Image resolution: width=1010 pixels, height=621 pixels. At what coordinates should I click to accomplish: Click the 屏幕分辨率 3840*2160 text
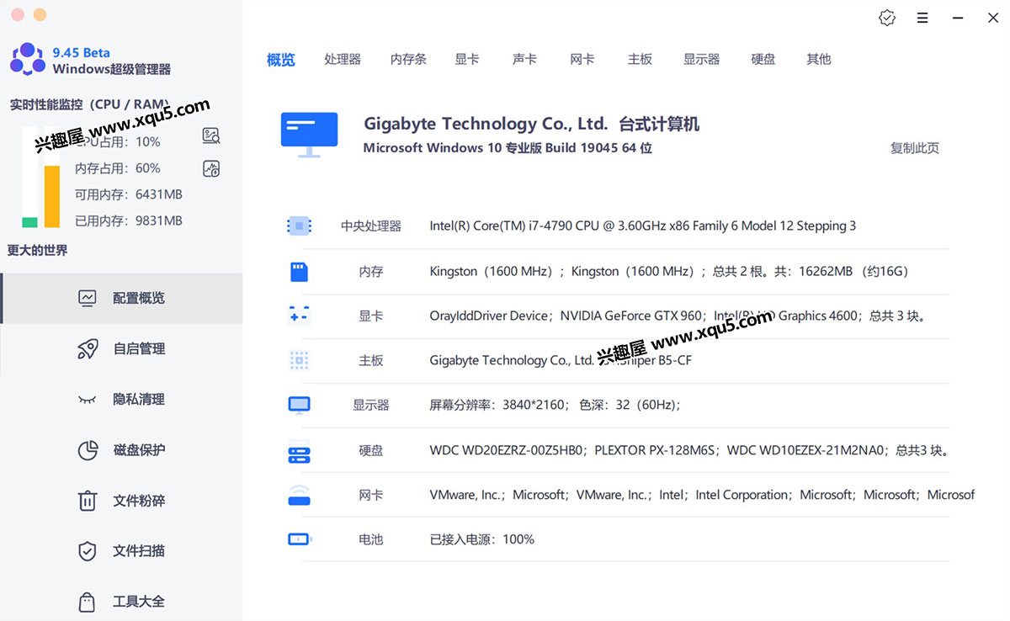tap(555, 405)
